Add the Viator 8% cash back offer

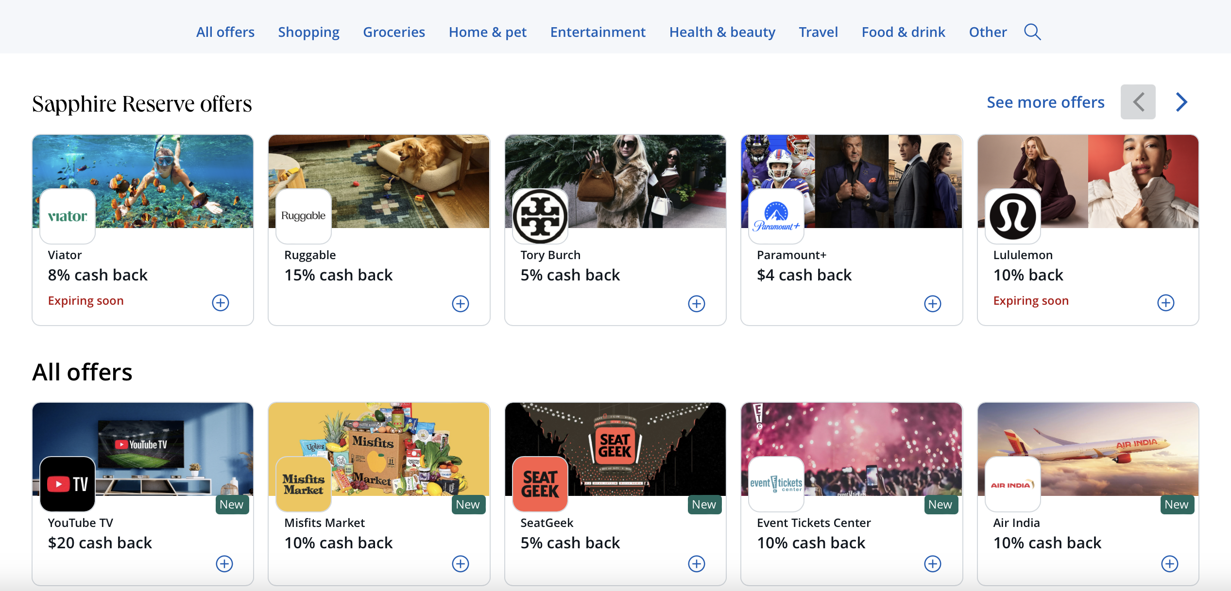pyautogui.click(x=221, y=303)
